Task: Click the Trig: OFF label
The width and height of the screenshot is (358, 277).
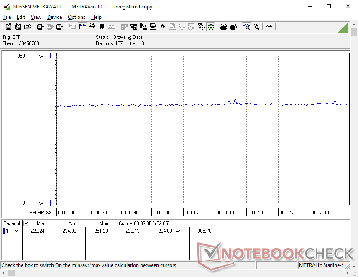Action: click(x=11, y=37)
